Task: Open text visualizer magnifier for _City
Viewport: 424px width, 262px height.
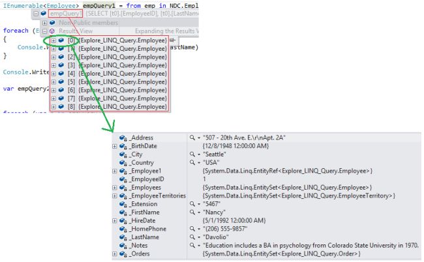Action: [192, 154]
